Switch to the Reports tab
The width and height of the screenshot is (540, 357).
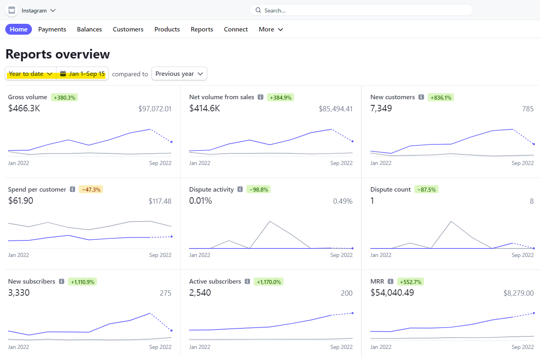pyautogui.click(x=202, y=29)
